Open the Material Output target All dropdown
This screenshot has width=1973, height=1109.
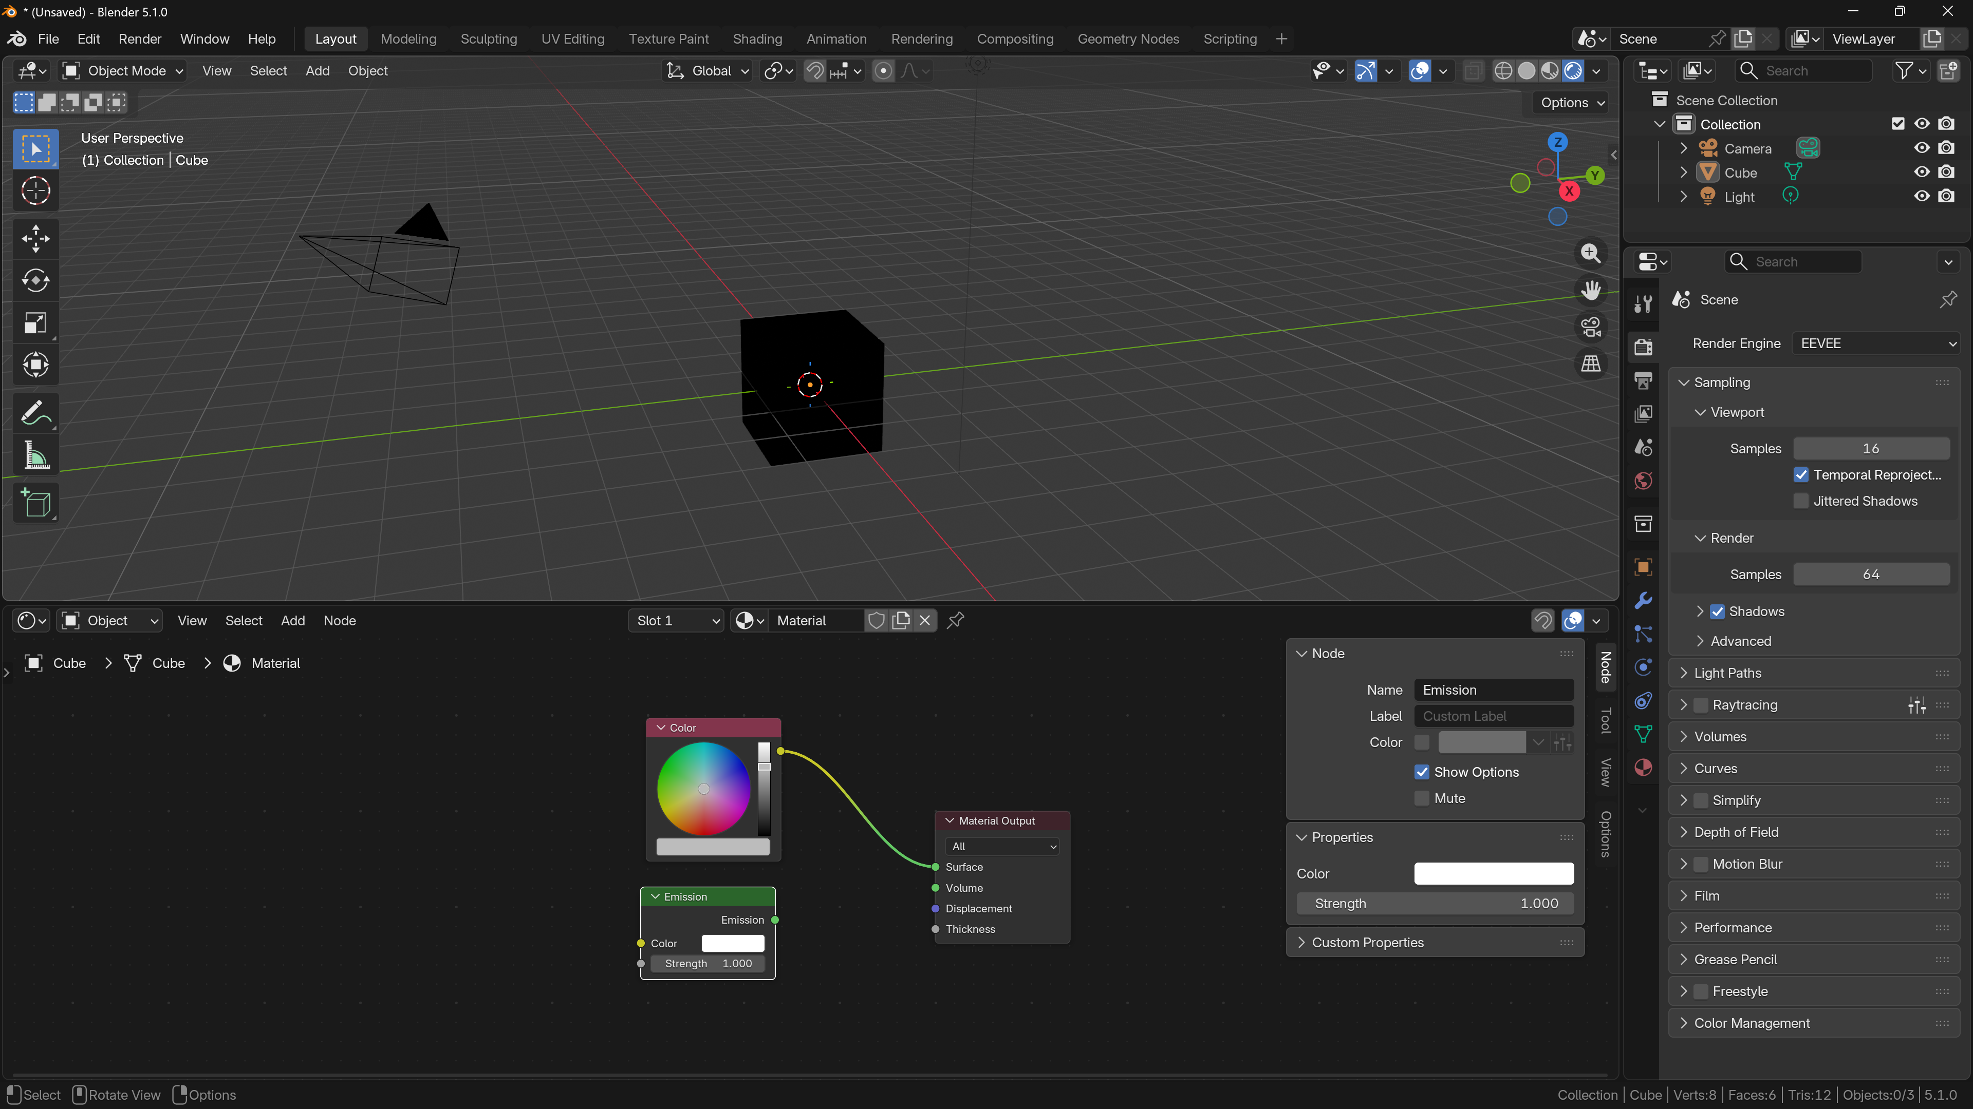point(1002,847)
